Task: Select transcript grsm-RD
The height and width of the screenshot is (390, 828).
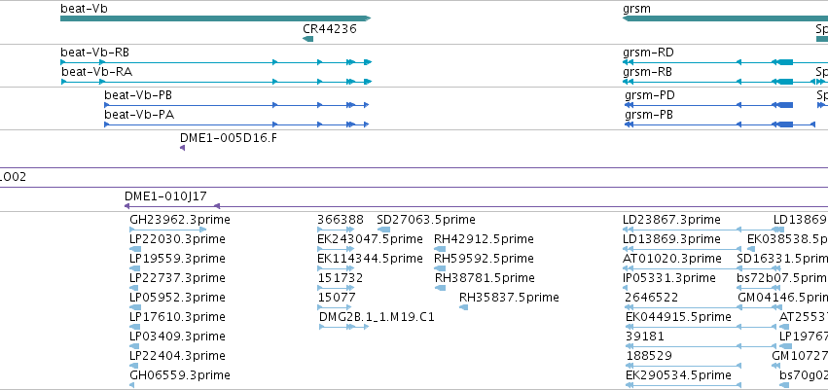Action: click(725, 62)
